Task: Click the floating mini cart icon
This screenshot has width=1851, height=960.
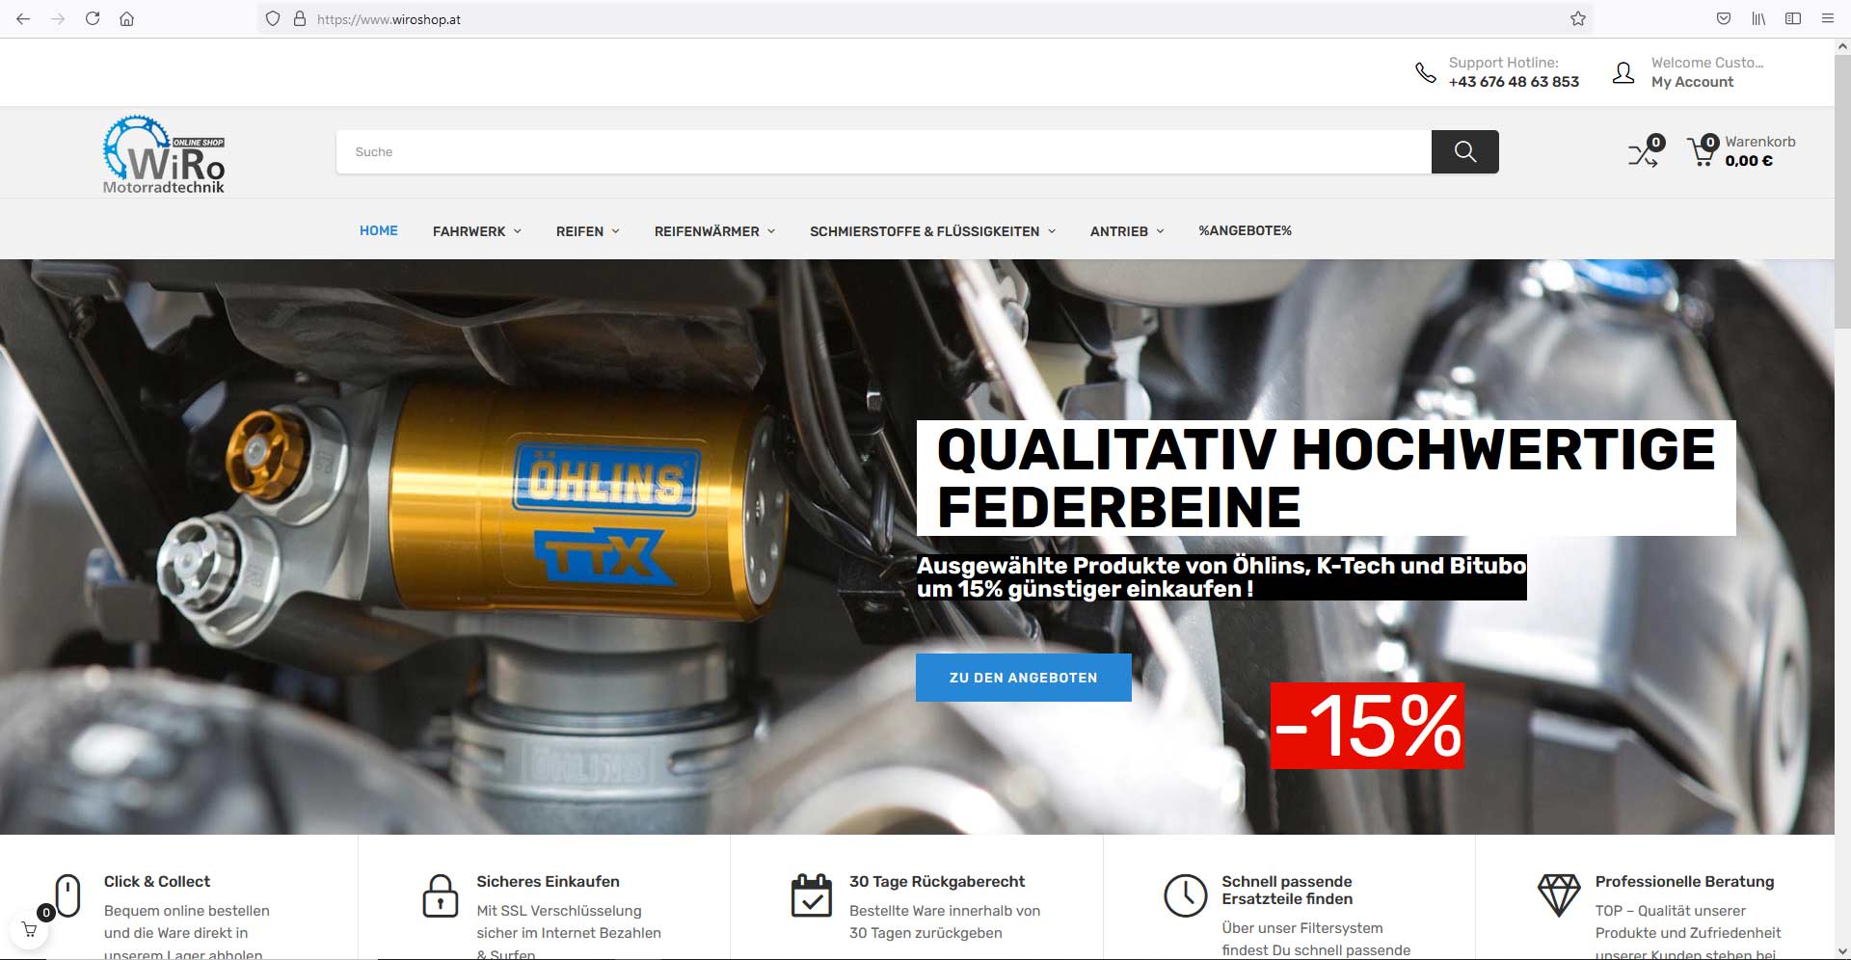Action: click(30, 930)
